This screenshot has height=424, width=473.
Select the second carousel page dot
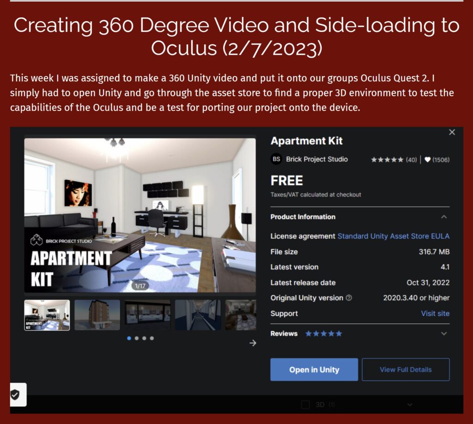click(137, 338)
